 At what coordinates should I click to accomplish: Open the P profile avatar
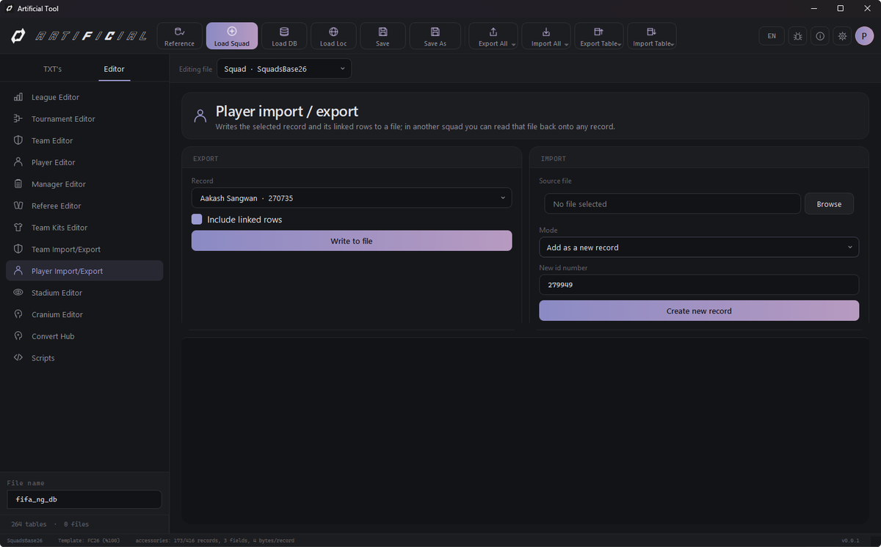click(865, 36)
